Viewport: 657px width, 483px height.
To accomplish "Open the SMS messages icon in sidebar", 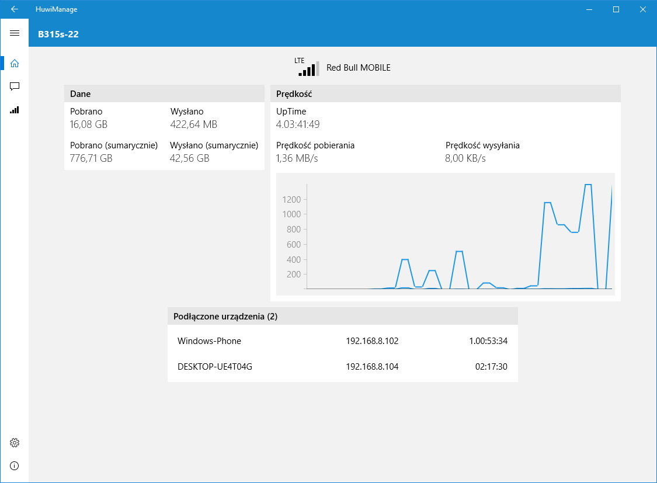I will click(x=14, y=86).
